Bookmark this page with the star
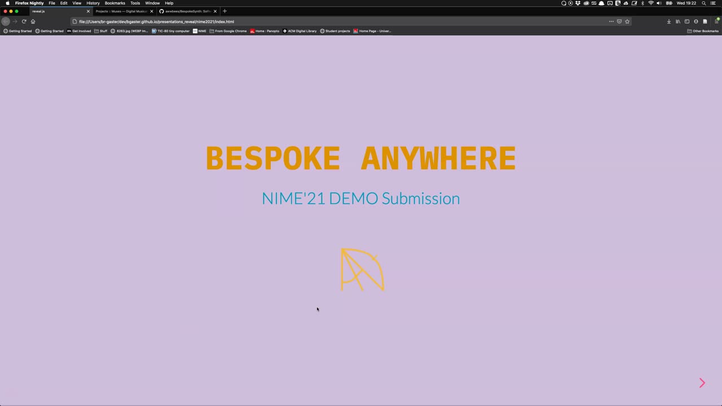 pyautogui.click(x=627, y=21)
